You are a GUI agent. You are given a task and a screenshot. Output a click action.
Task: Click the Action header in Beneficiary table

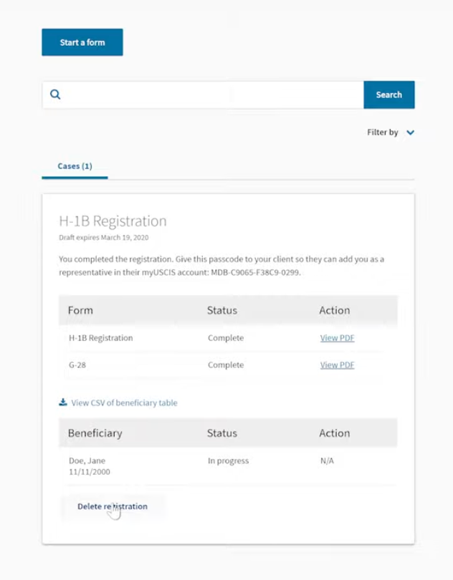[x=335, y=433]
